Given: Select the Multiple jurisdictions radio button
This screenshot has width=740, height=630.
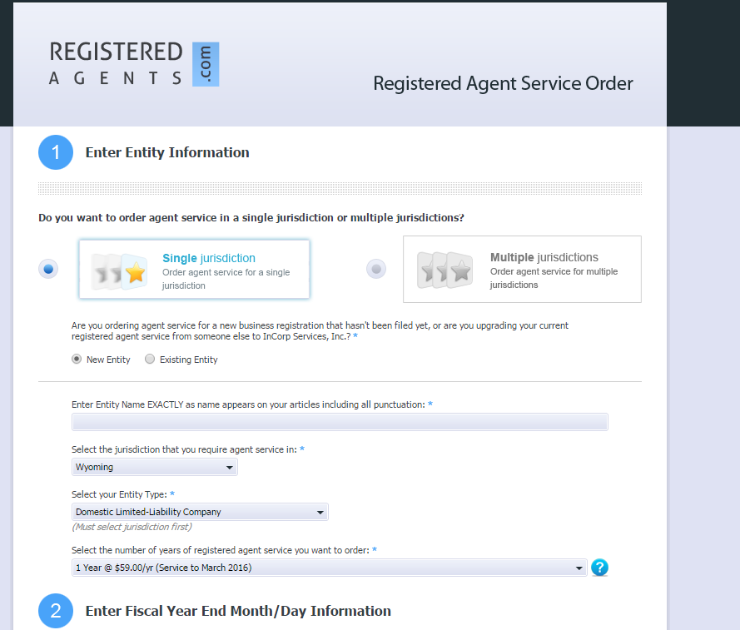Looking at the screenshot, I should [x=376, y=269].
